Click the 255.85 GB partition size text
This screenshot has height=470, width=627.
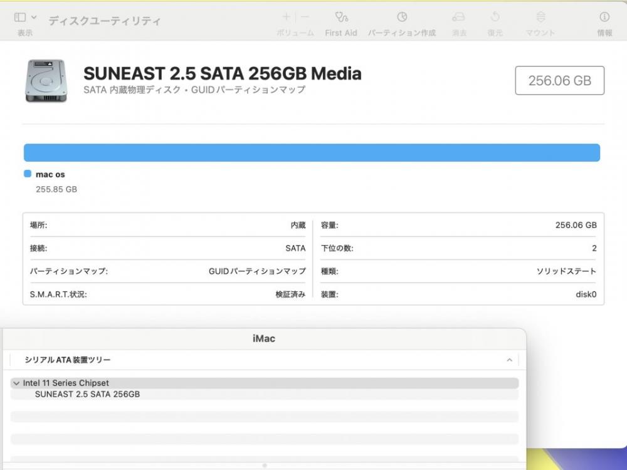click(x=56, y=189)
